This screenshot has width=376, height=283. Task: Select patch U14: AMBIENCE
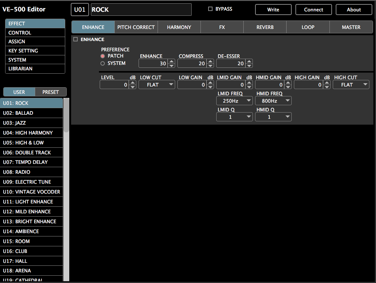click(32, 231)
